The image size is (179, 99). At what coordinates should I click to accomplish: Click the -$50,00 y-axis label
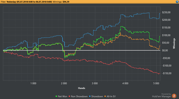tap(166, 58)
